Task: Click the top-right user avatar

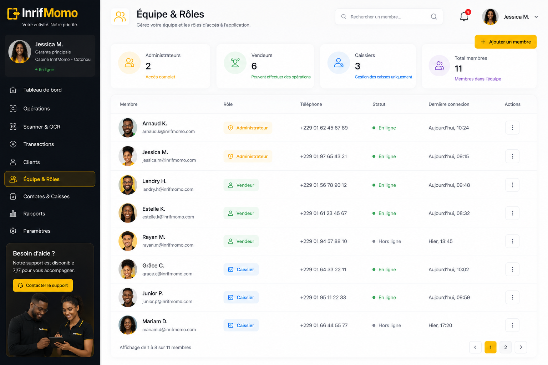Action: pyautogui.click(x=490, y=17)
